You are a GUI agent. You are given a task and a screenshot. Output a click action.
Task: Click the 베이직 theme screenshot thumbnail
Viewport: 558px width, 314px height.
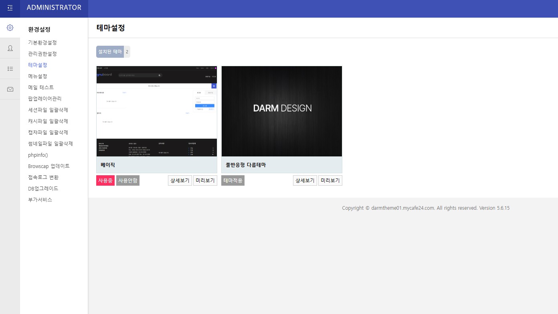(157, 111)
